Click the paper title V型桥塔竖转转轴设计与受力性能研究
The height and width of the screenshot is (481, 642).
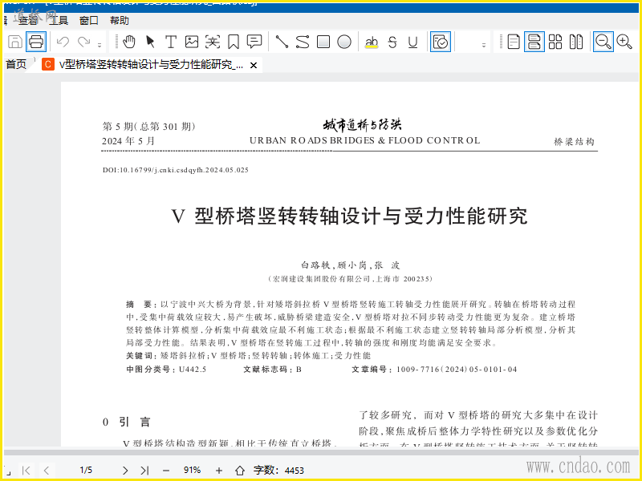(349, 216)
